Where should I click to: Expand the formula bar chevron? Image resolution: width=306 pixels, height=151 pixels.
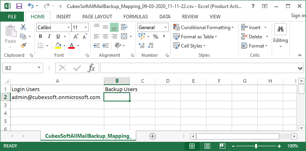click(300, 68)
